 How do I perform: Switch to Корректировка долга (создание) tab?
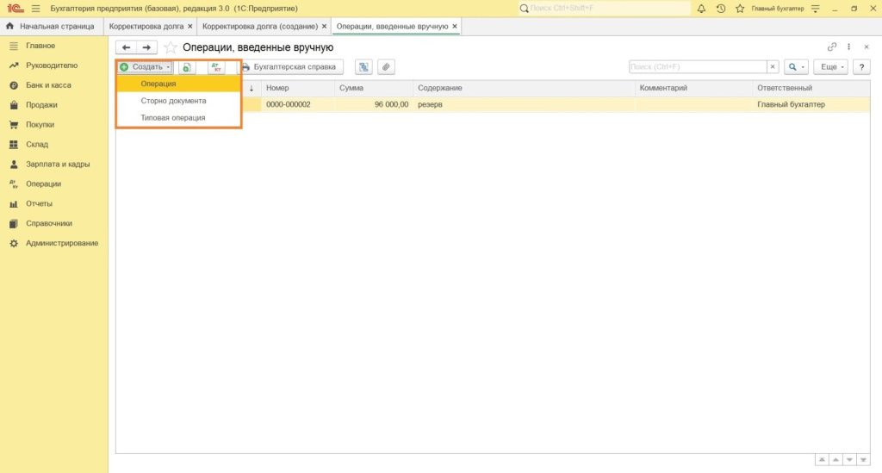(258, 27)
